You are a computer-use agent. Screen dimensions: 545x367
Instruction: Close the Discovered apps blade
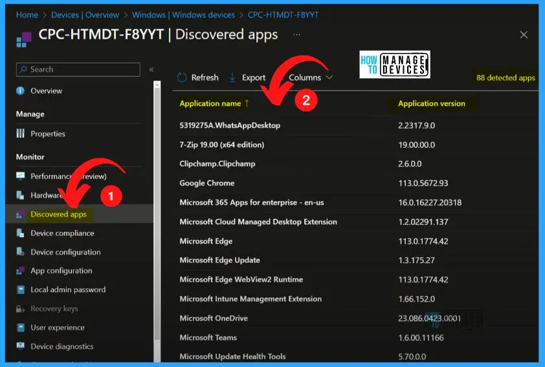[x=524, y=35]
